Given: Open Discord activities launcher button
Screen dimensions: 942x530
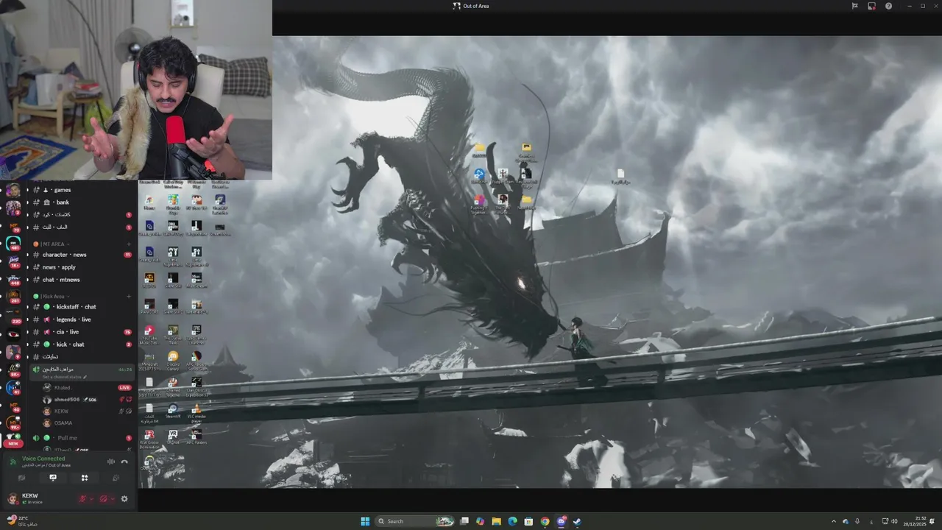Looking at the screenshot, I should click(x=85, y=478).
